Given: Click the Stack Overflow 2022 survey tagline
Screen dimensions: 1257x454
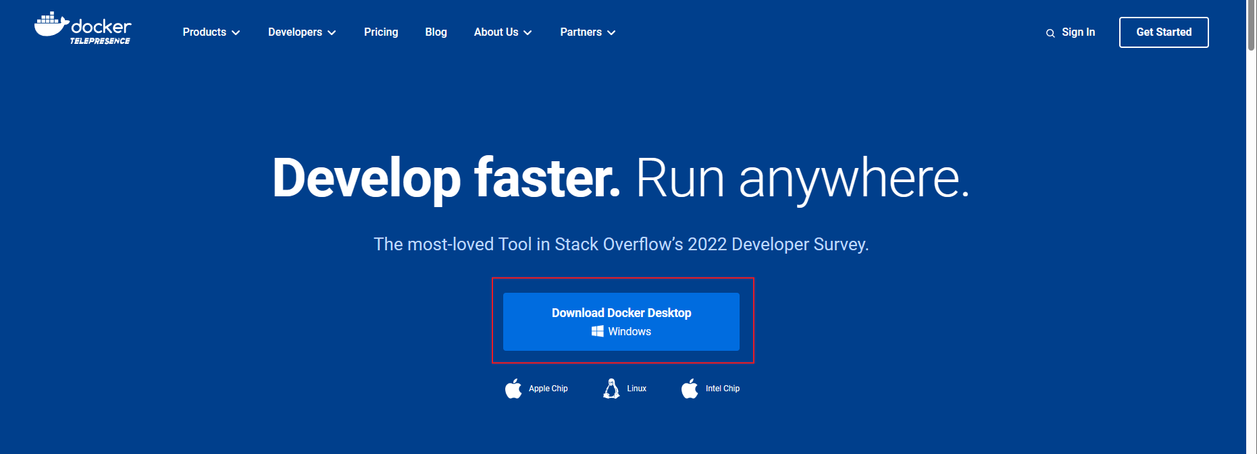Looking at the screenshot, I should (x=621, y=244).
